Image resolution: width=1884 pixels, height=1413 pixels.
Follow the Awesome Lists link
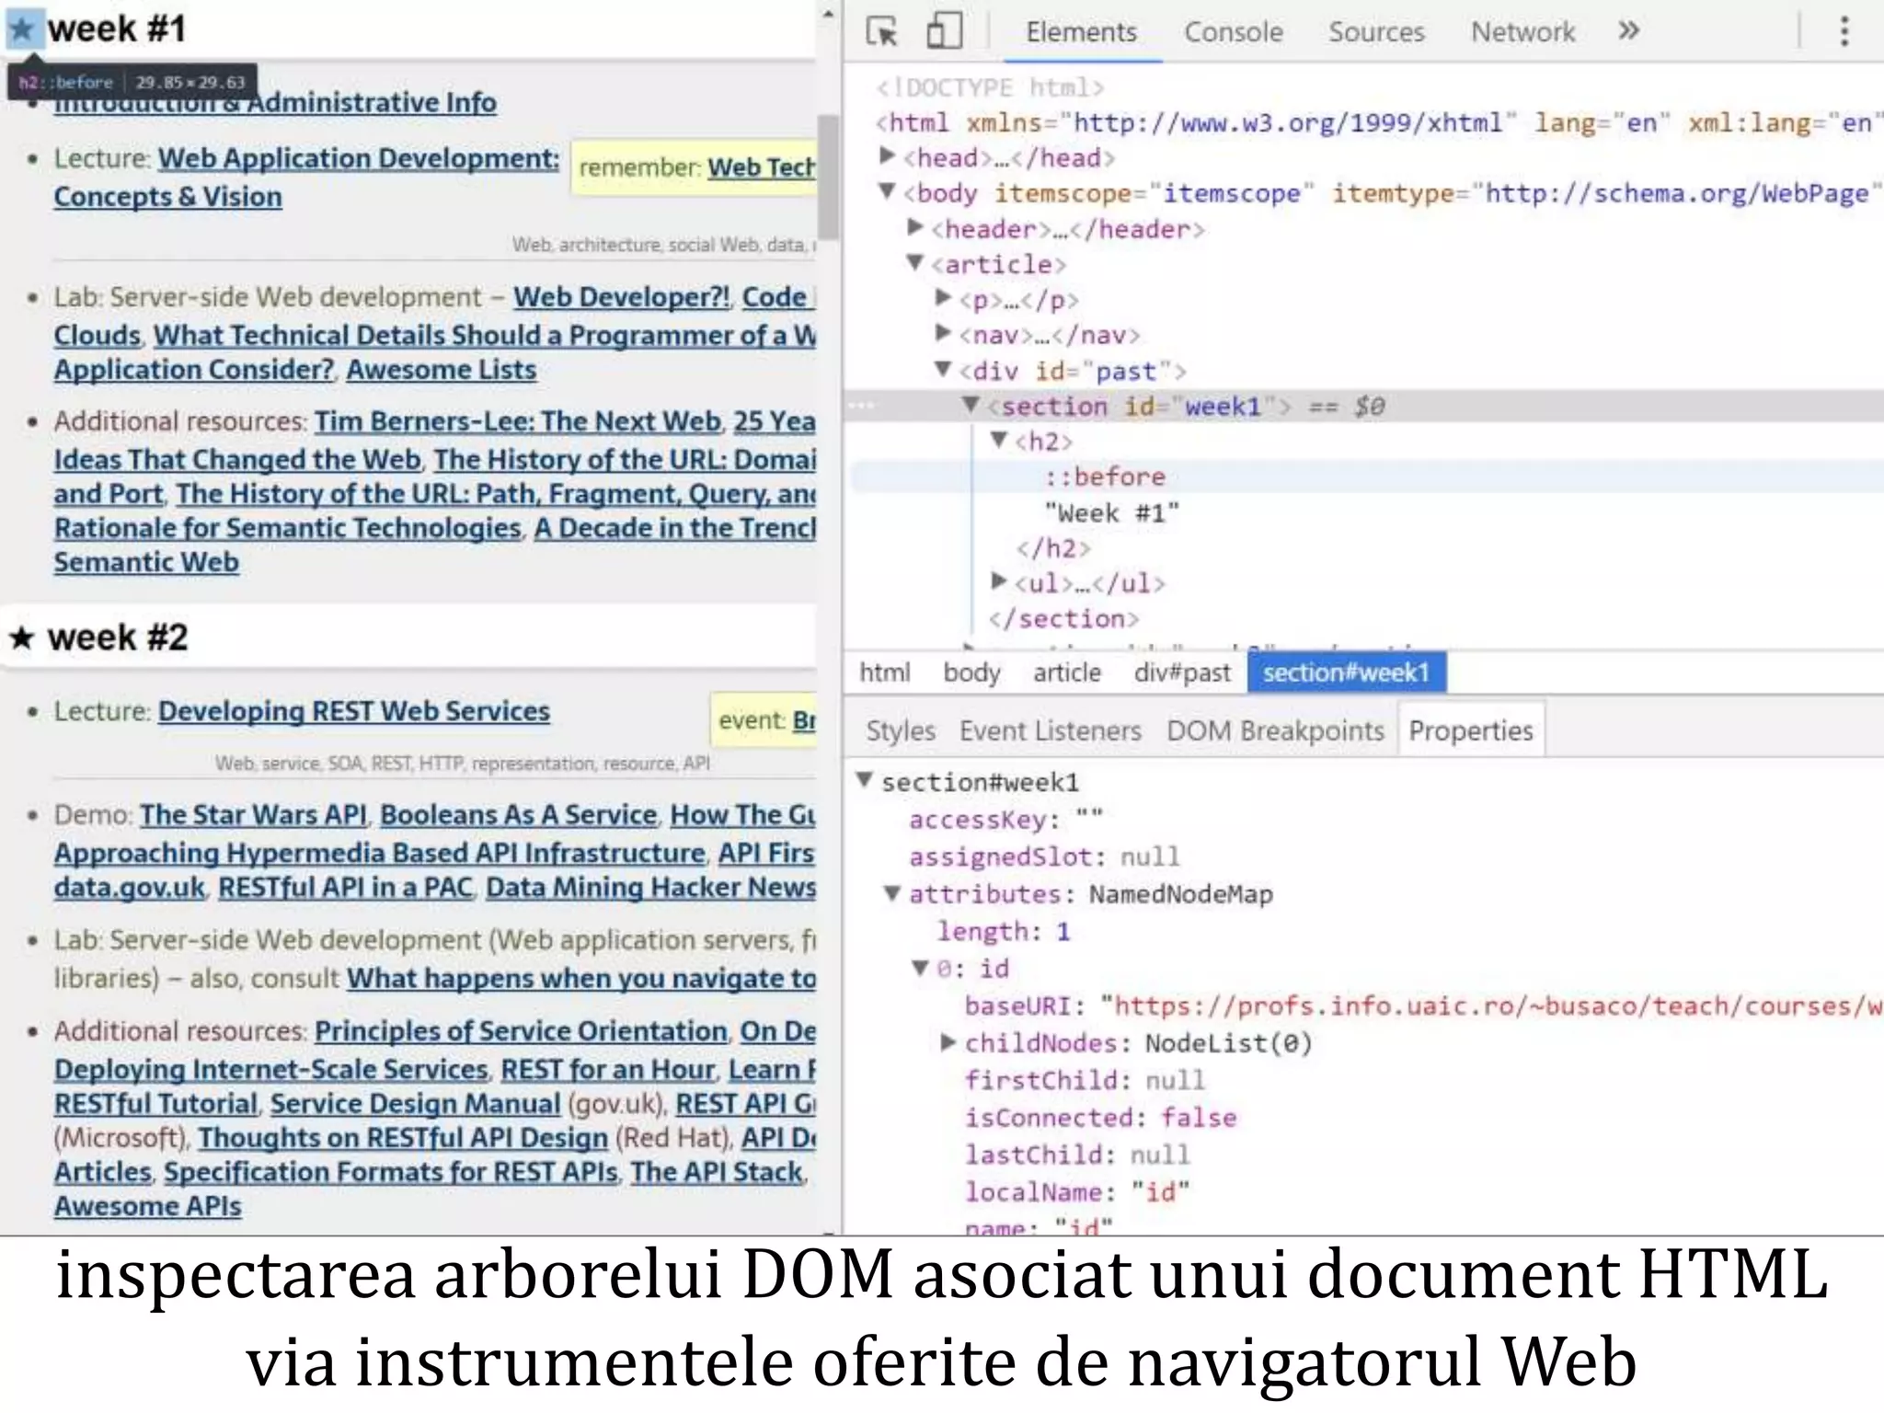click(441, 370)
